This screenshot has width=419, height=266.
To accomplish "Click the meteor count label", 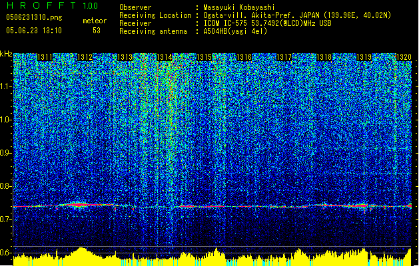I will point(95,21).
